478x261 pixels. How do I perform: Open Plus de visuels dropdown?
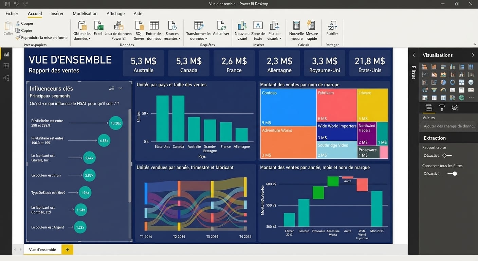click(274, 31)
